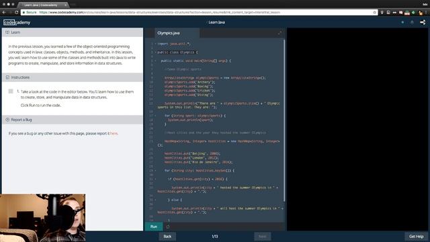430x242 pixels.
Task: Open the Get Help button
Action: pos(416,236)
